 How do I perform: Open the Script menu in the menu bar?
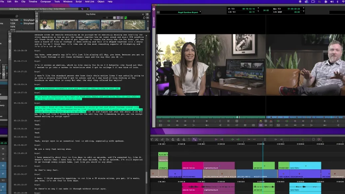[79, 2]
